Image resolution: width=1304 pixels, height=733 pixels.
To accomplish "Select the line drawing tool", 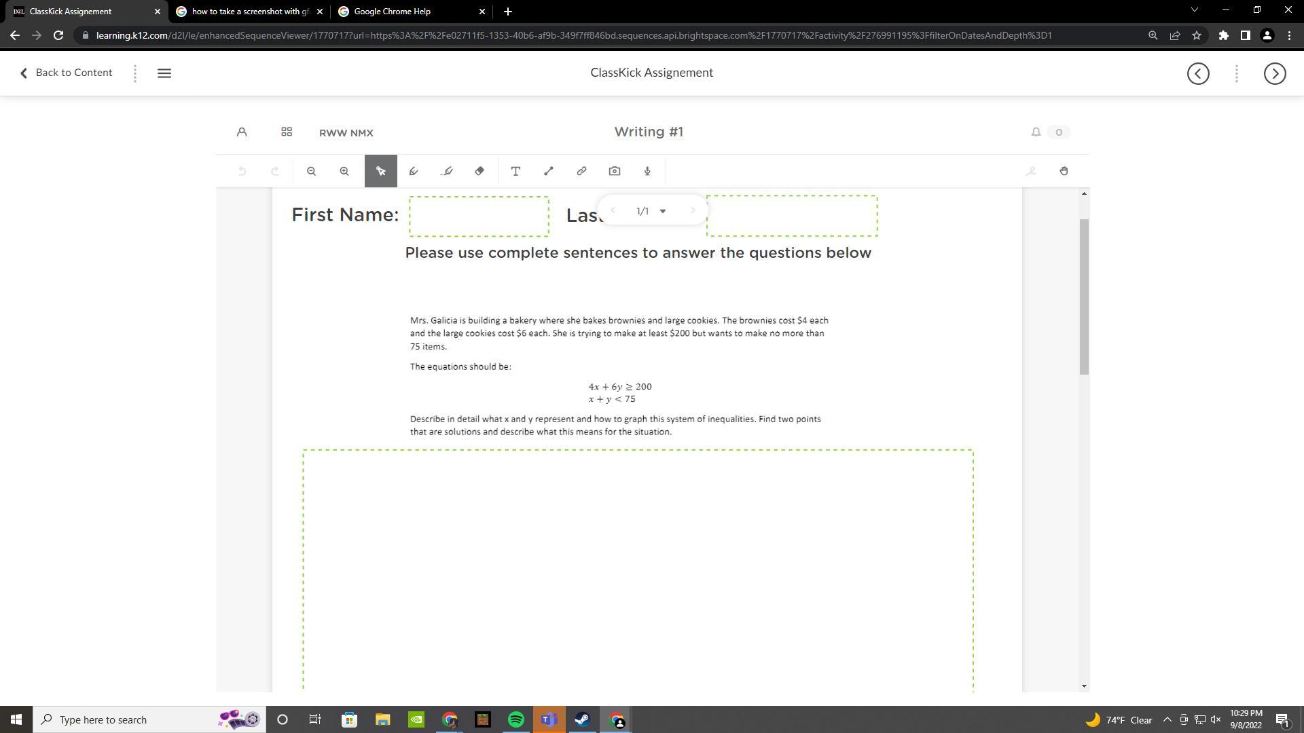I will 549,171.
